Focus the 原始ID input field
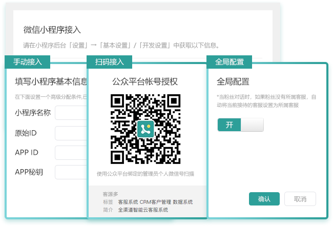The image size is (333, 226). point(71,133)
